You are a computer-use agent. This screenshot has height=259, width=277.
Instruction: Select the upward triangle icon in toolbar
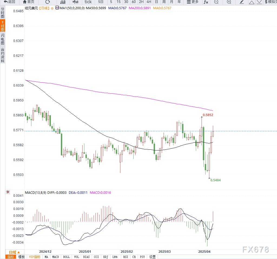[252, 2]
